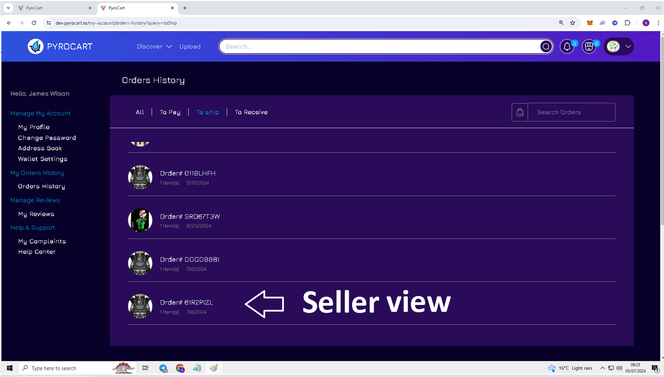Click Help & Support heading
This screenshot has width=664, height=377.
[33, 228]
